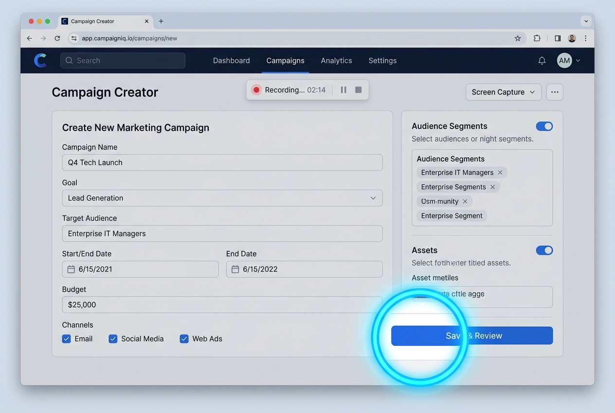Open the Analytics tab
This screenshot has height=413, width=615.
point(336,60)
